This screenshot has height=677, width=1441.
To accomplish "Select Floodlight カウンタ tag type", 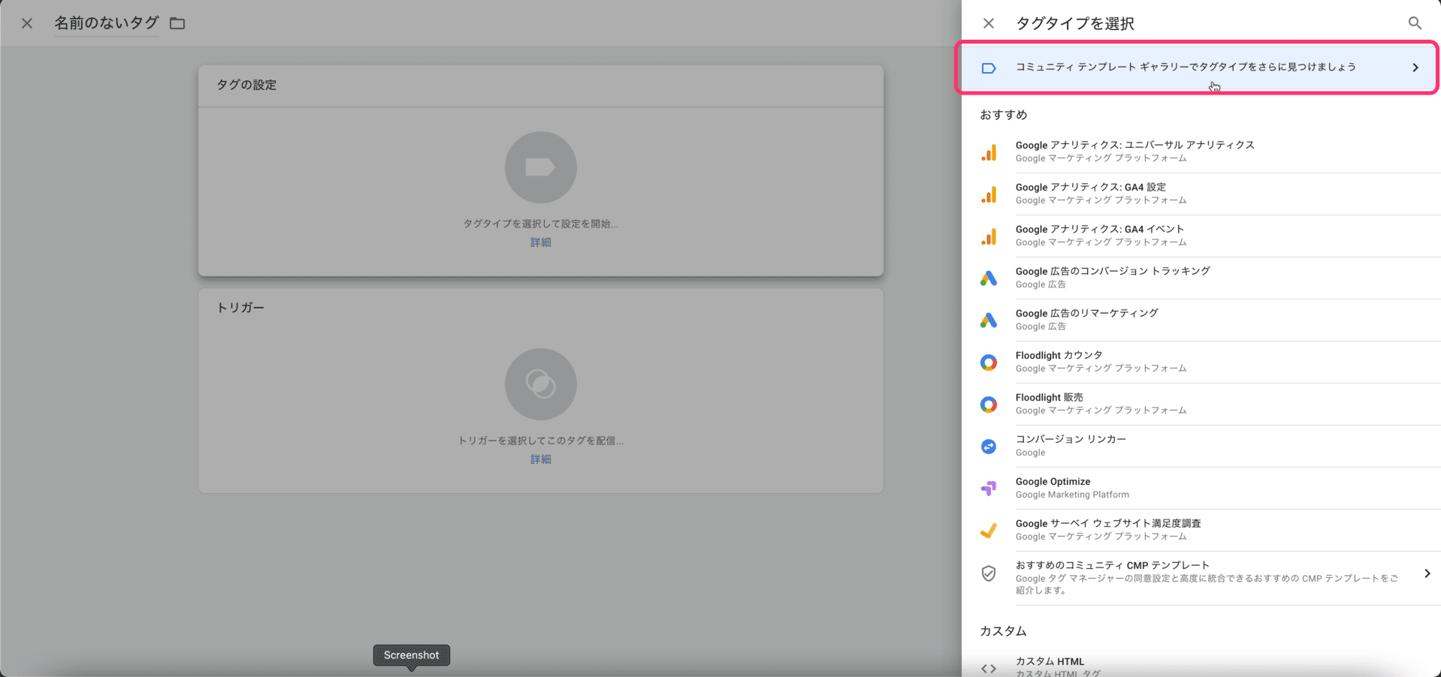I will click(x=1201, y=363).
